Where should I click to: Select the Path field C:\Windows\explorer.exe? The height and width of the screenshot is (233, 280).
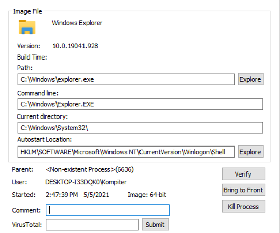pos(126,79)
